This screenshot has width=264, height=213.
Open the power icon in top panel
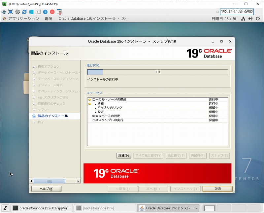click(x=258, y=18)
